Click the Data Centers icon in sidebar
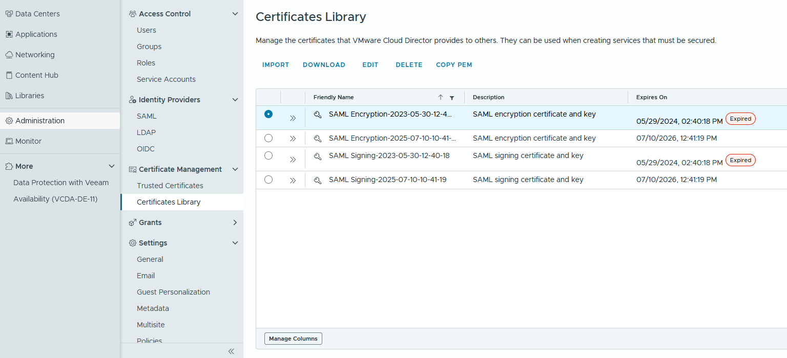This screenshot has width=787, height=358. [9, 14]
